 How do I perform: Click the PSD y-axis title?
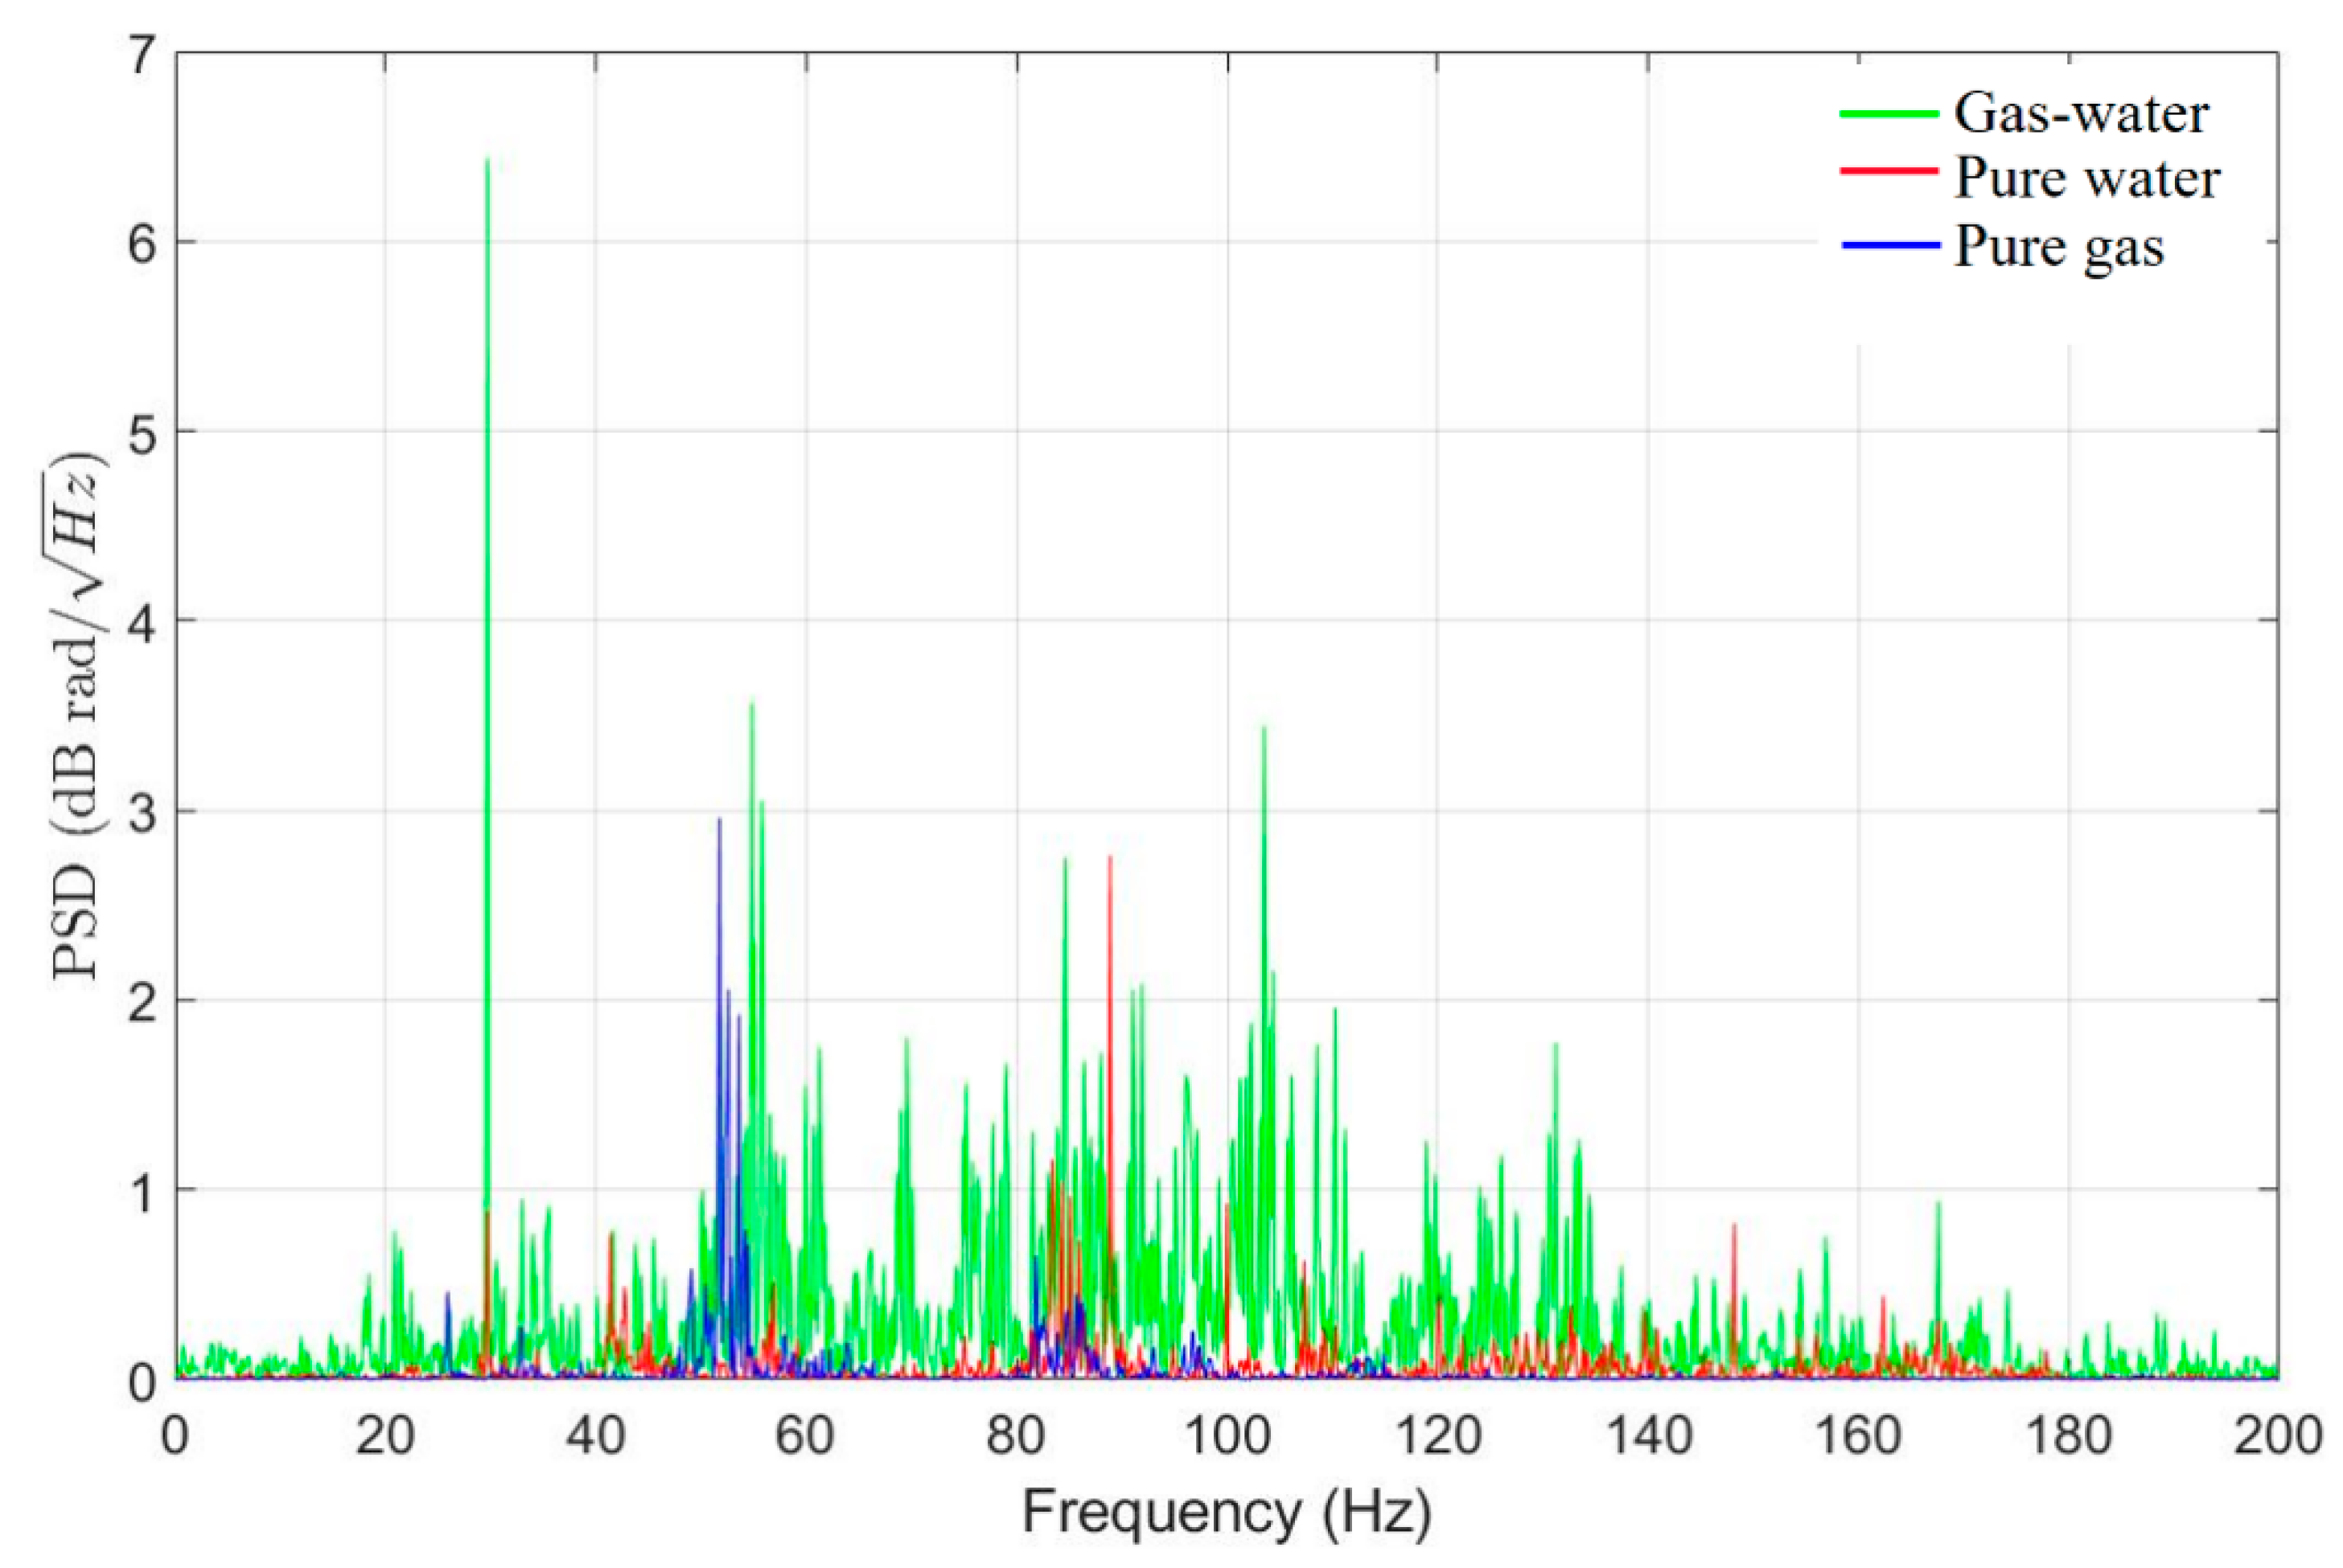(80, 715)
